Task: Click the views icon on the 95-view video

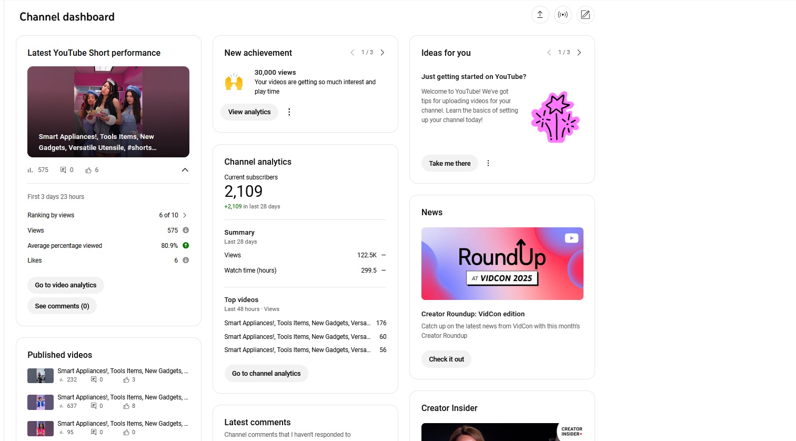Action: (62, 433)
